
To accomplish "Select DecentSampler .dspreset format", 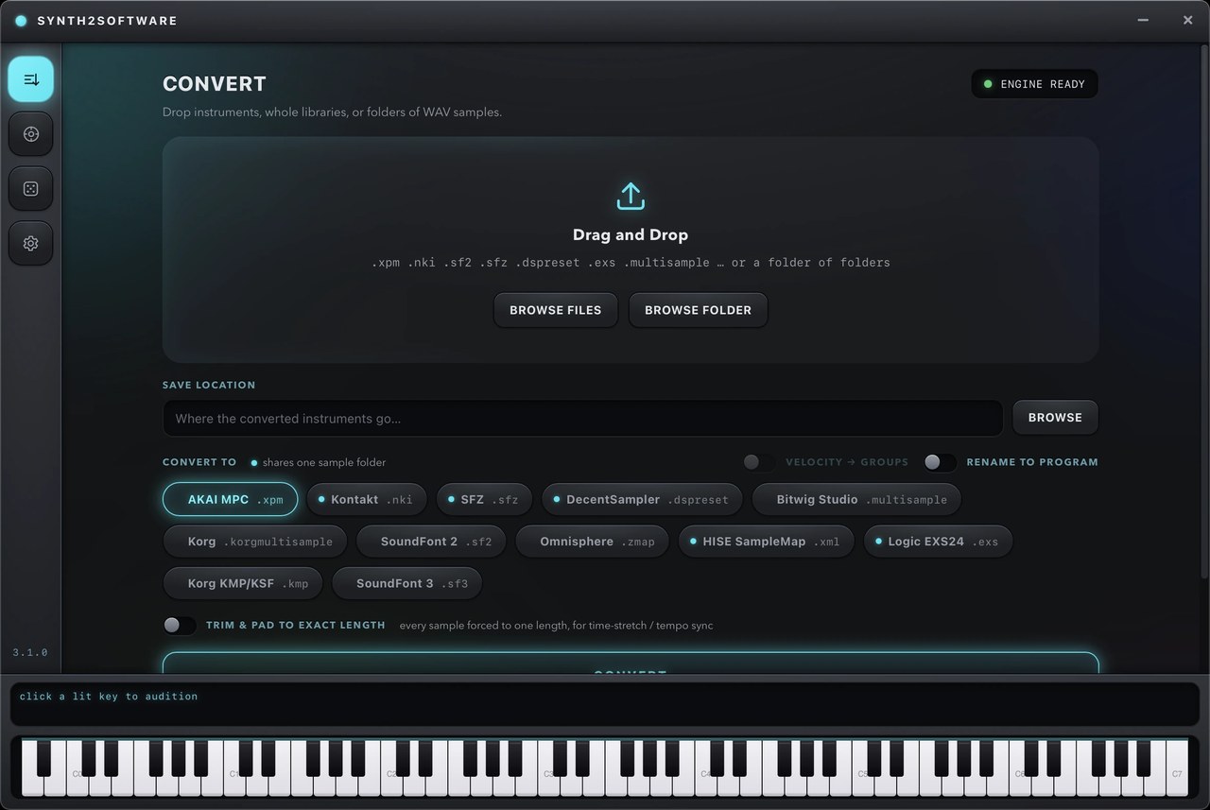I will click(643, 500).
